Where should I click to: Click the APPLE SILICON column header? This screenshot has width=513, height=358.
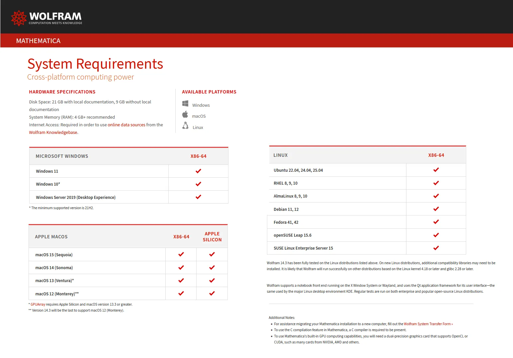click(212, 237)
